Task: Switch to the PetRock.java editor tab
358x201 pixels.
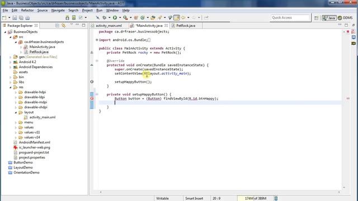Action: pos(186,26)
